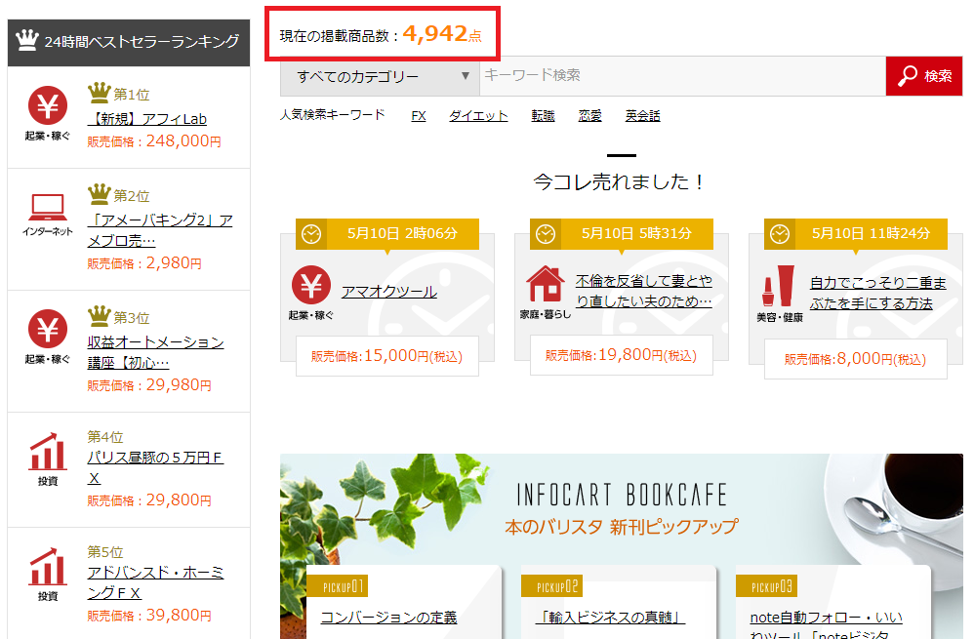Screen dimensions: 974x639
Task: Open 「アメーバキング2」アメブロ売… link
Action: pos(160,230)
